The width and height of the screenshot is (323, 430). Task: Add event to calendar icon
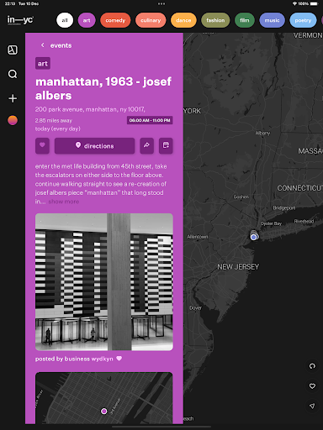pyautogui.click(x=166, y=145)
